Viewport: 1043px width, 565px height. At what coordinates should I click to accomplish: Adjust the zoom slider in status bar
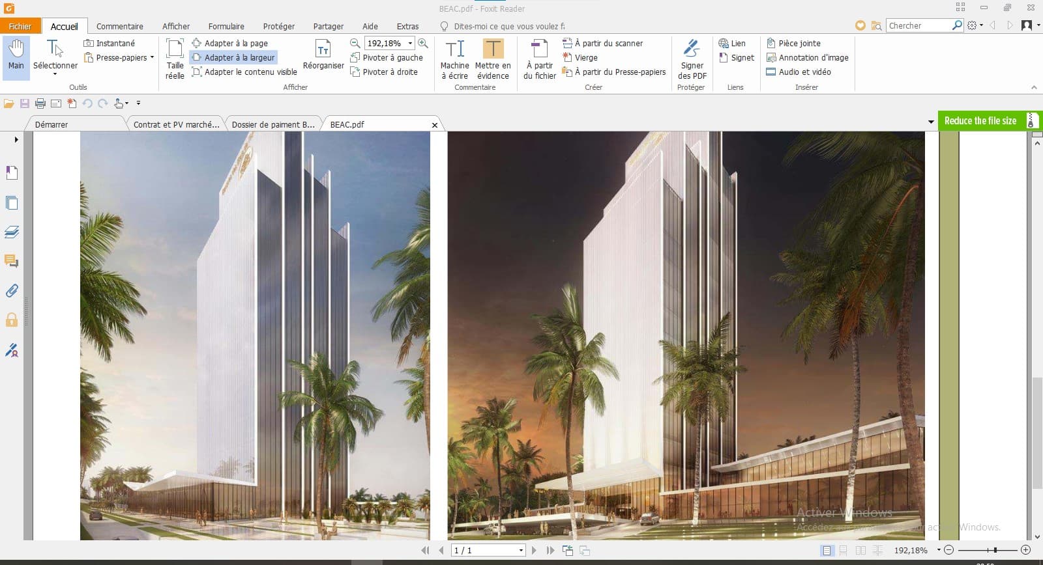click(995, 551)
